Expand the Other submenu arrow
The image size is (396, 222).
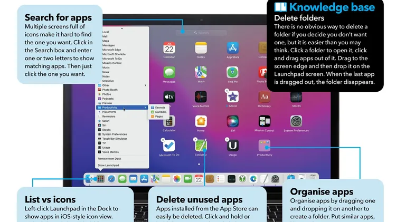click(145, 85)
